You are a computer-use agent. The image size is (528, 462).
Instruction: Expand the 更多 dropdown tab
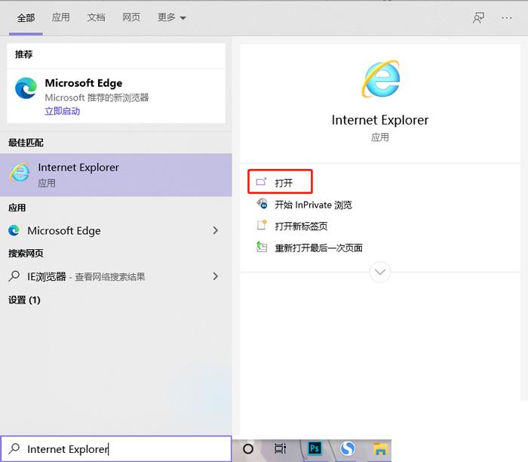172,17
